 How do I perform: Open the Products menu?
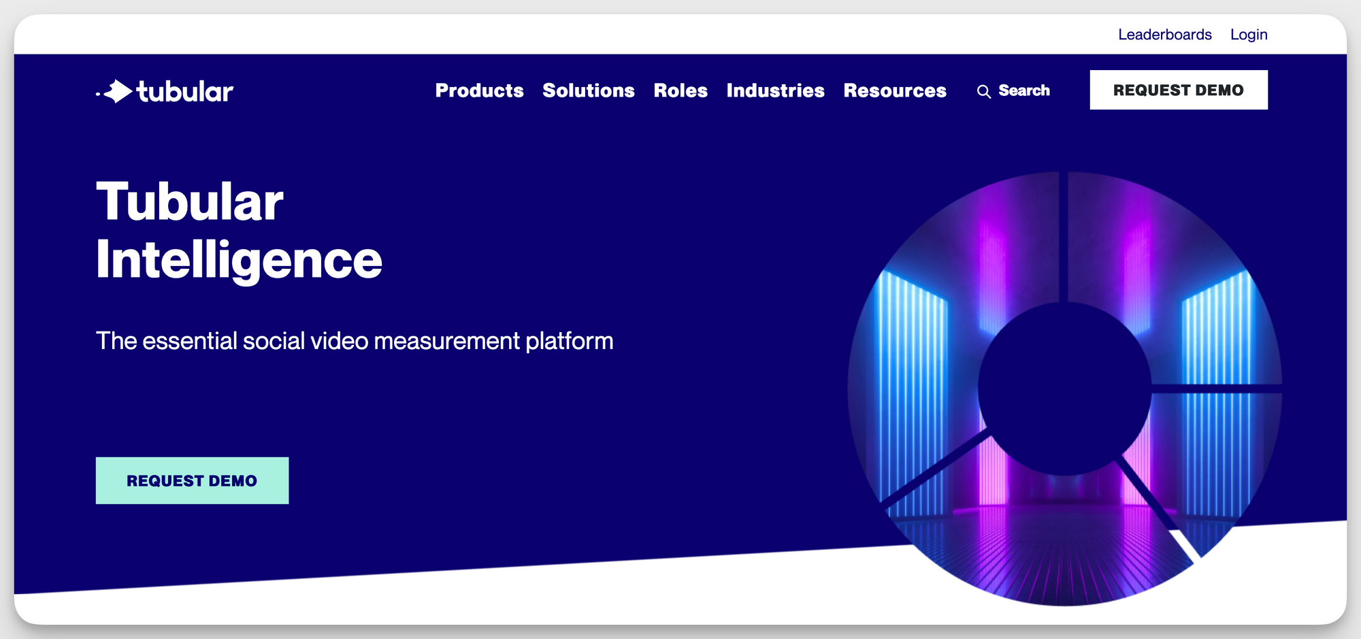tap(480, 91)
